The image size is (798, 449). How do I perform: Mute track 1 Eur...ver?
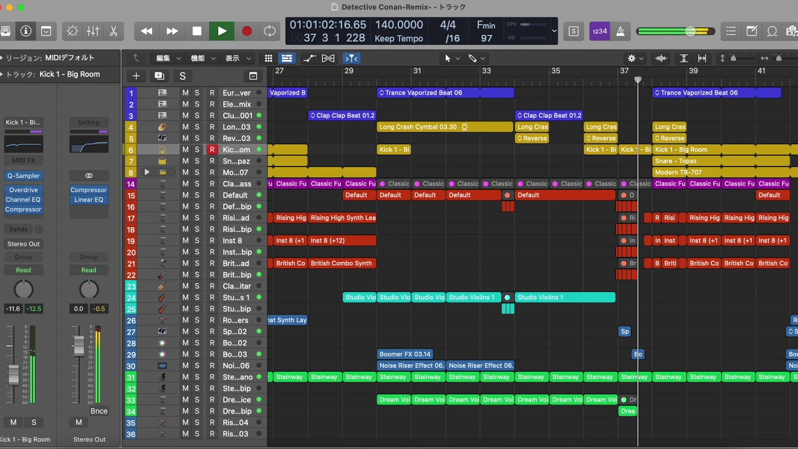click(185, 93)
